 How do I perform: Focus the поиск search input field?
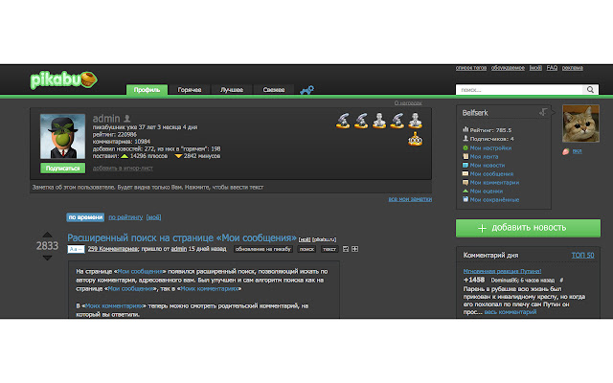[x=519, y=90]
